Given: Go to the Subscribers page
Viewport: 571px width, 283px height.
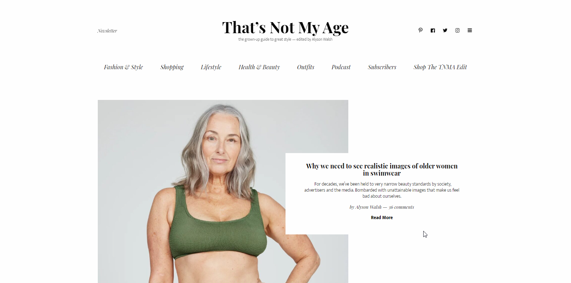Looking at the screenshot, I should [x=382, y=67].
